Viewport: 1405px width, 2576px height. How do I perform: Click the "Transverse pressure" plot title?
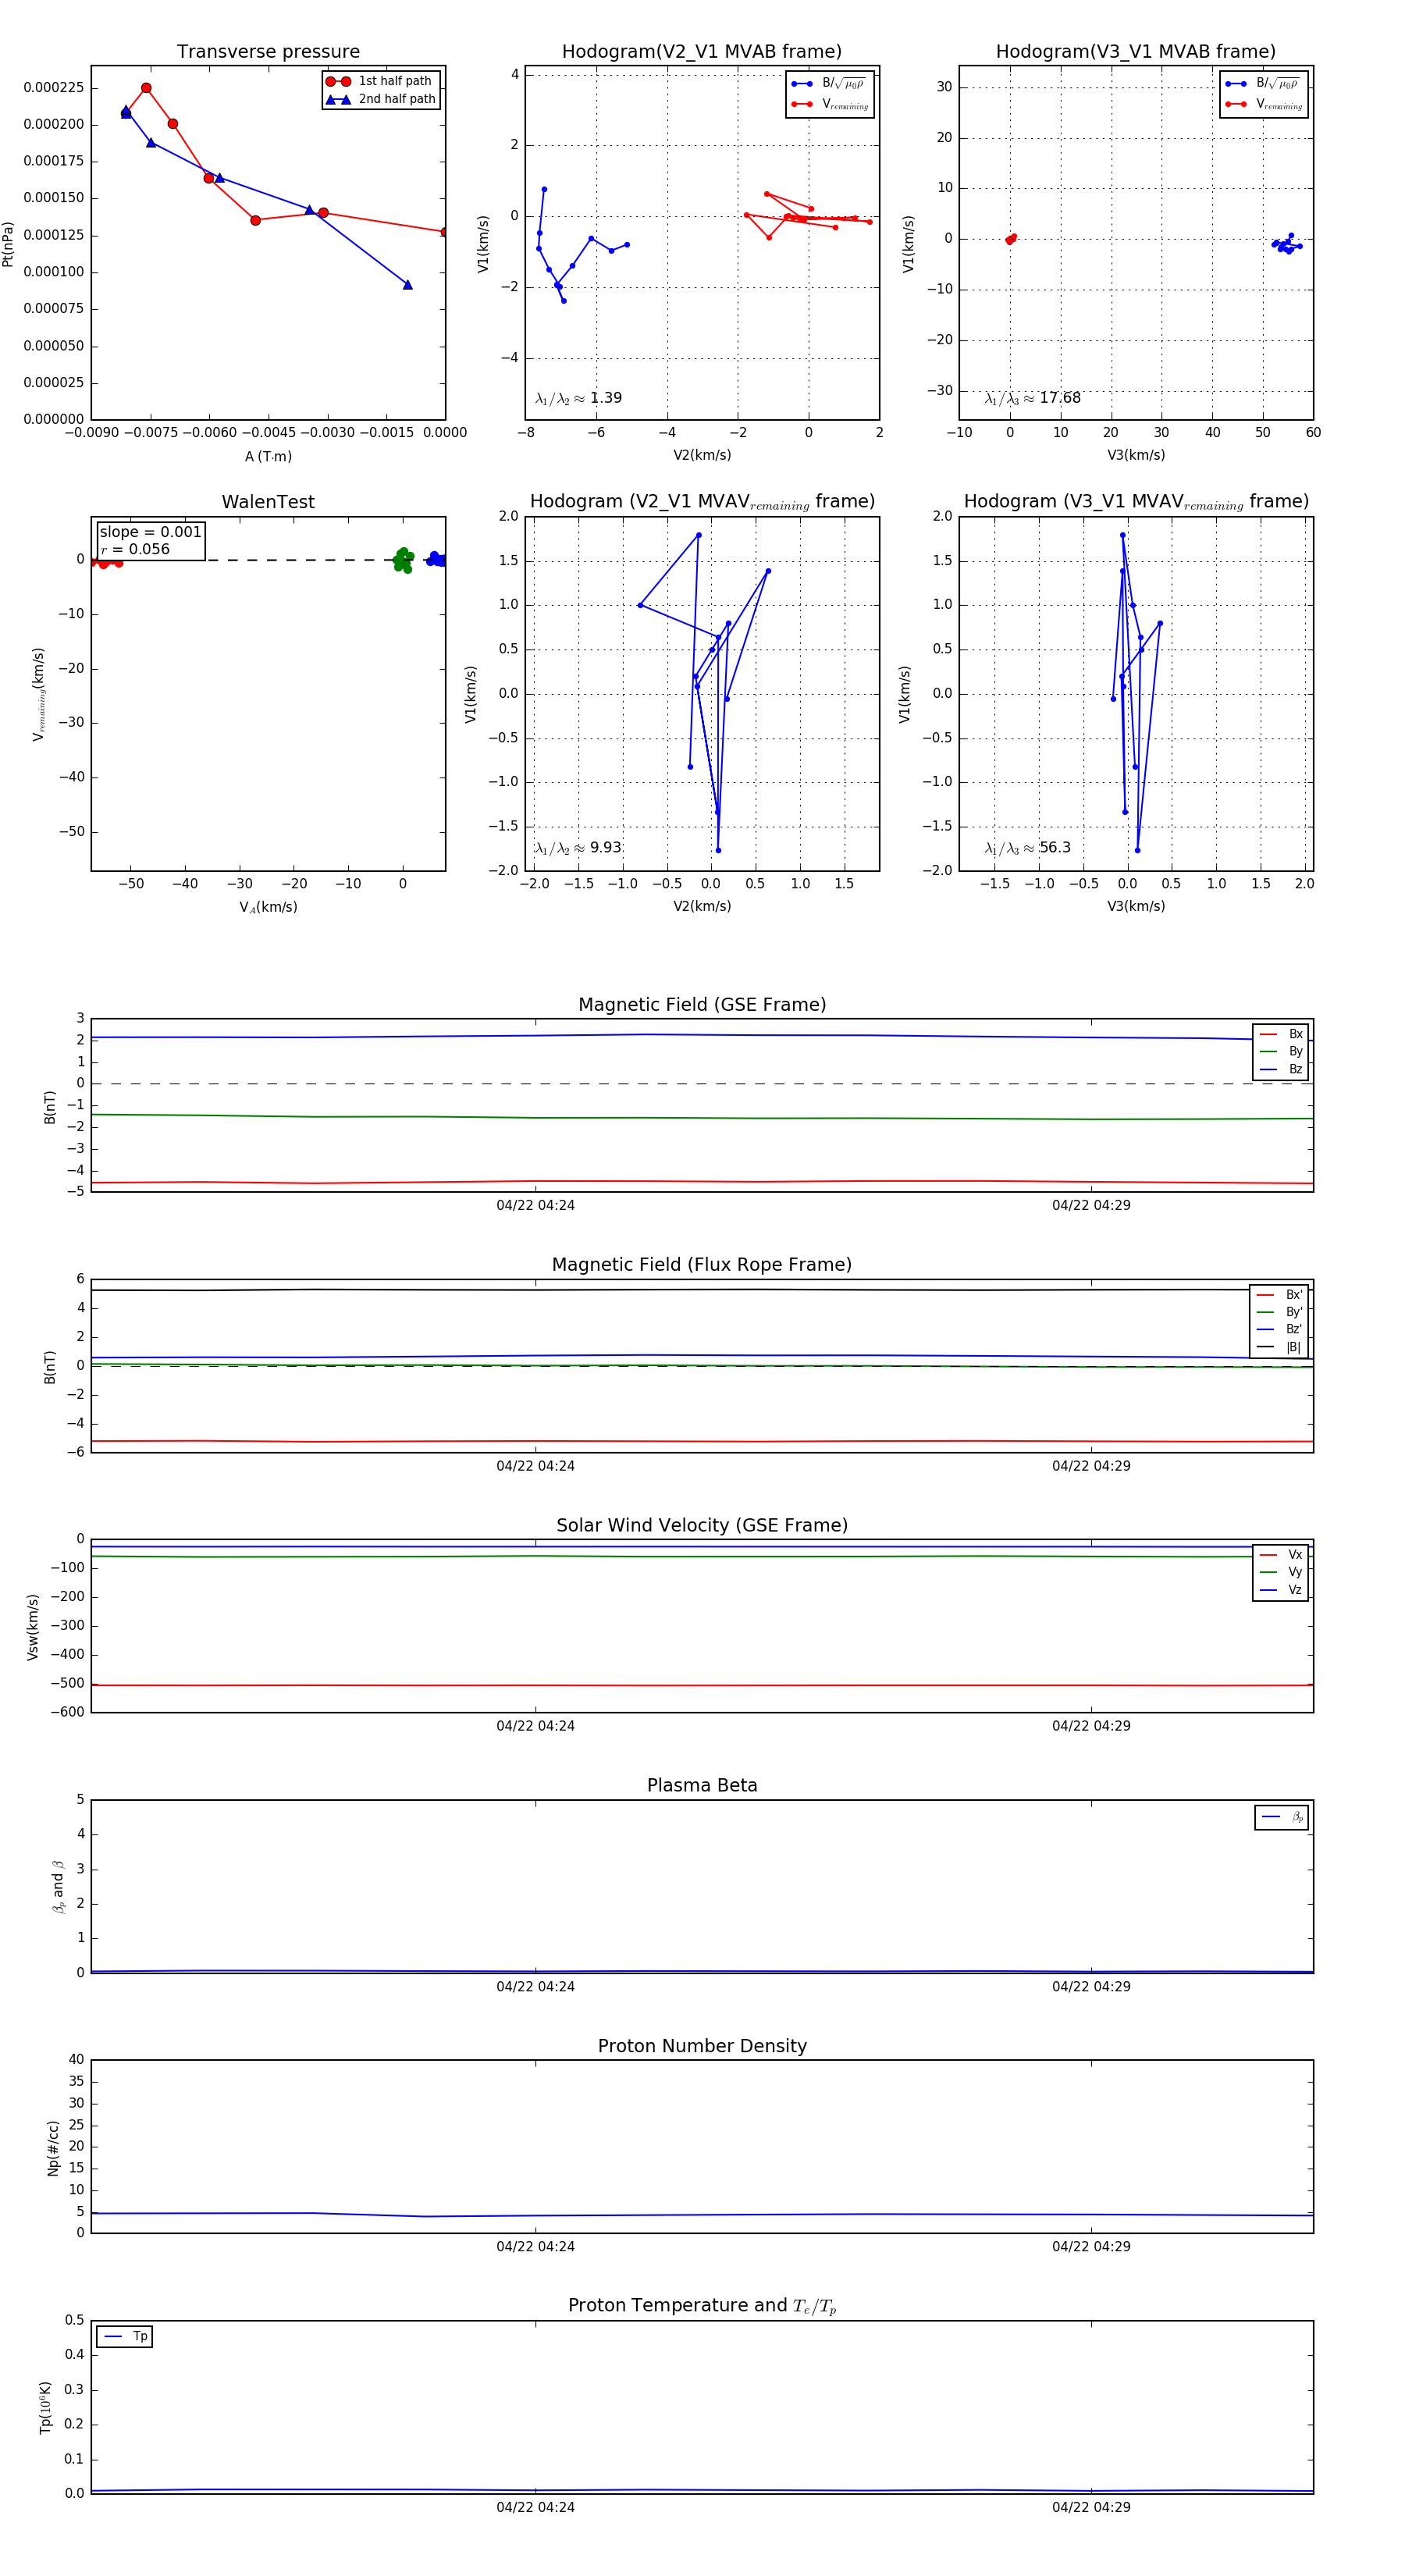point(268,51)
